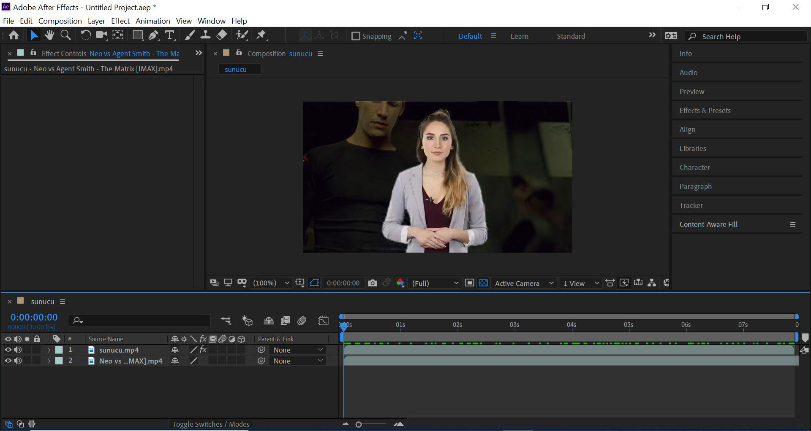This screenshot has width=811, height=431.
Task: Enable Frame Blending for all layers icon
Action: coord(286,321)
